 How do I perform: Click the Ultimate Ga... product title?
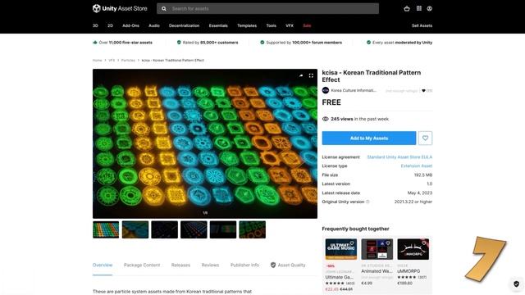[x=339, y=277]
